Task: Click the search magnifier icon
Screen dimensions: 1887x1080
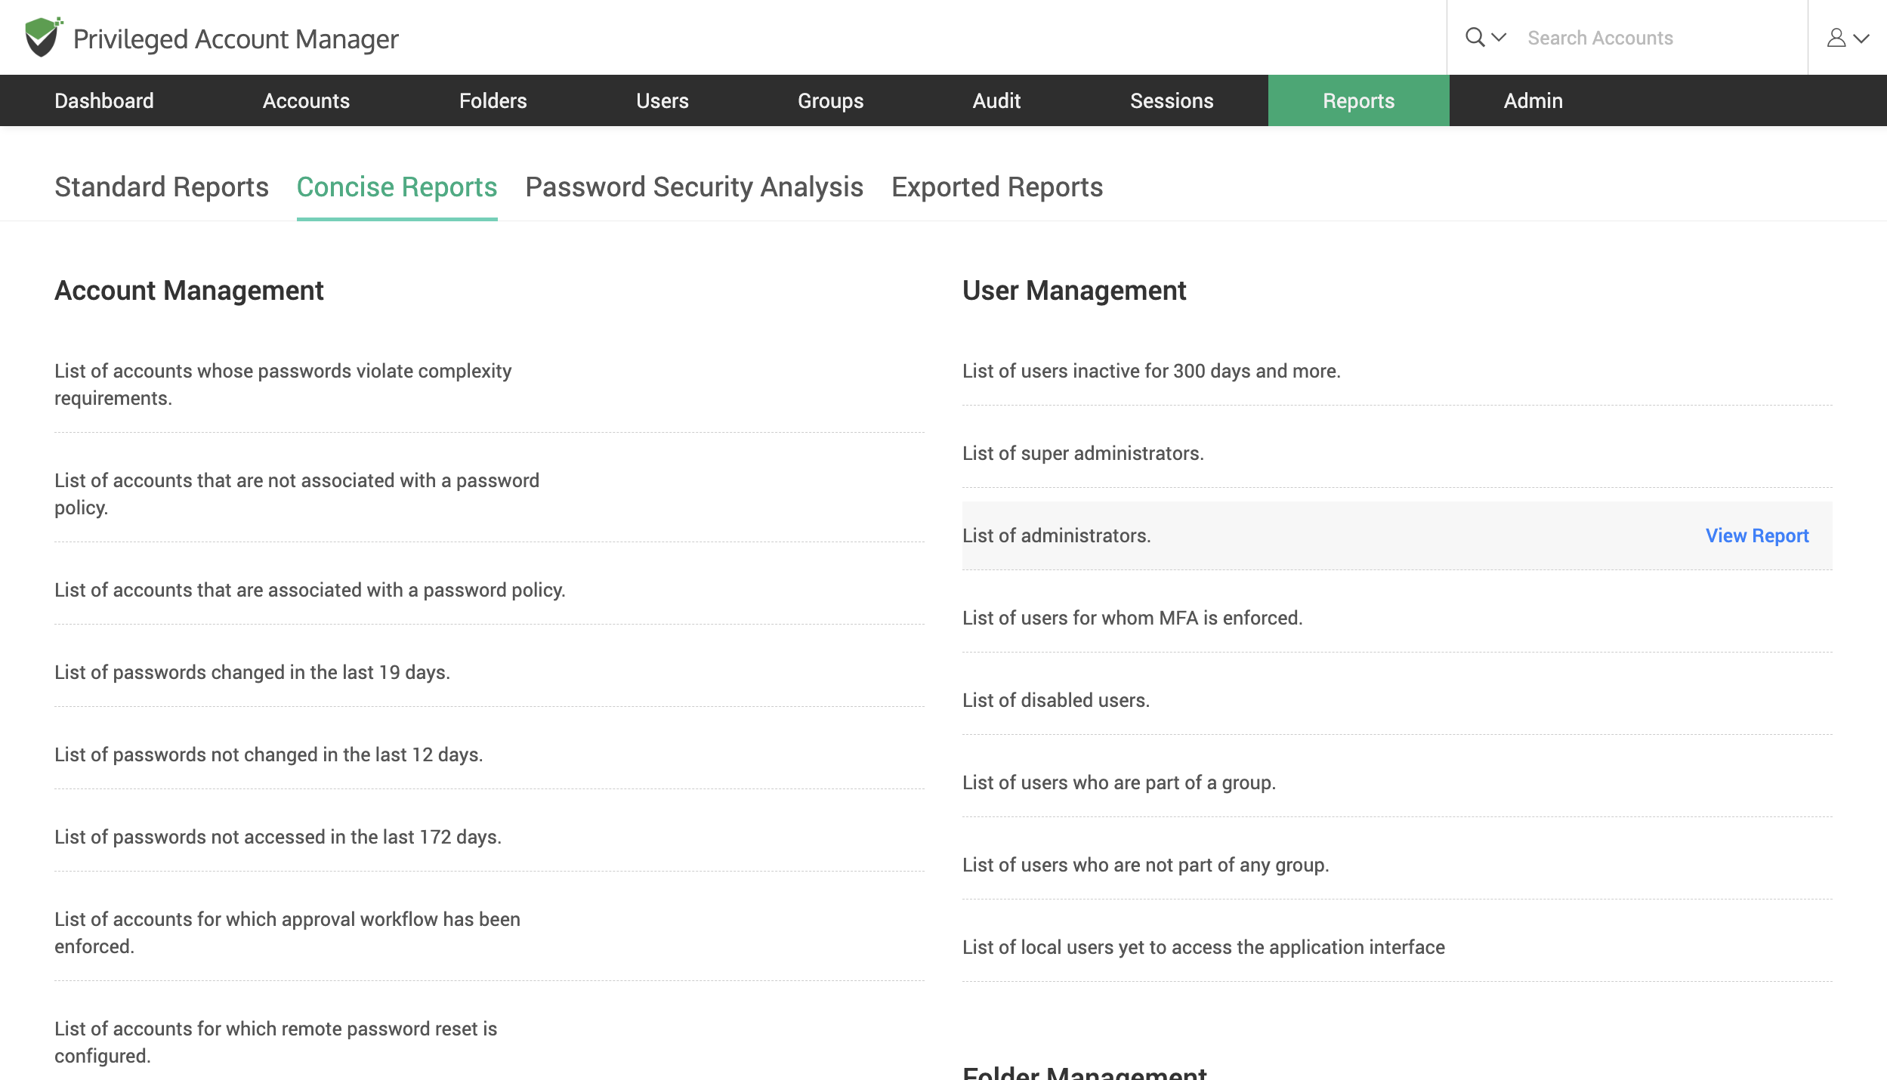Action: (1476, 36)
